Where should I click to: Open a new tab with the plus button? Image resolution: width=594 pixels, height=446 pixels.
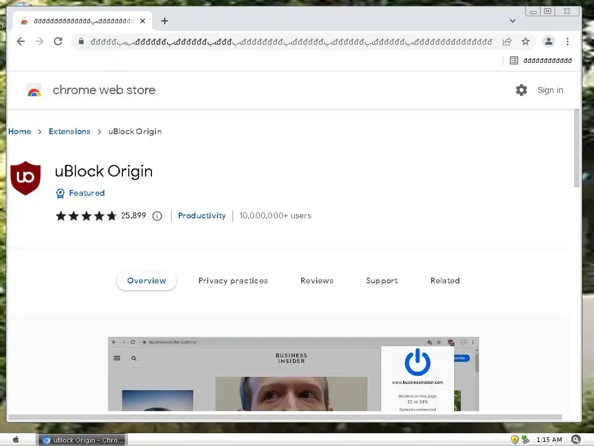click(164, 21)
